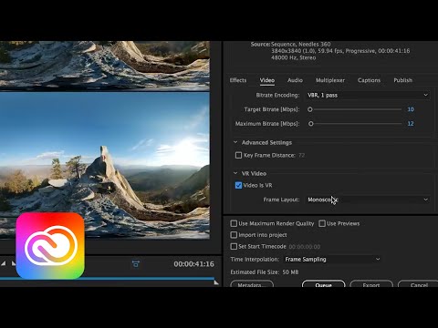Uncheck the Video Is VR checkbox
The width and height of the screenshot is (438, 328).
(x=239, y=185)
